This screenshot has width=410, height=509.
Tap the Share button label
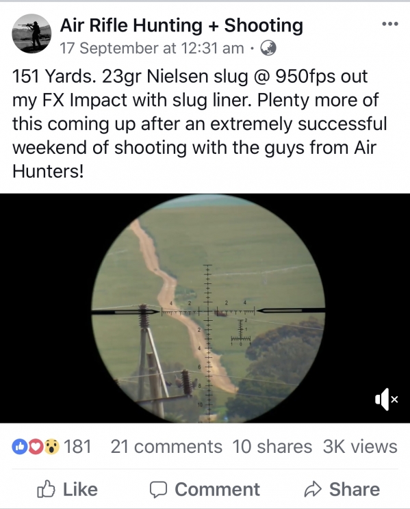(x=355, y=490)
